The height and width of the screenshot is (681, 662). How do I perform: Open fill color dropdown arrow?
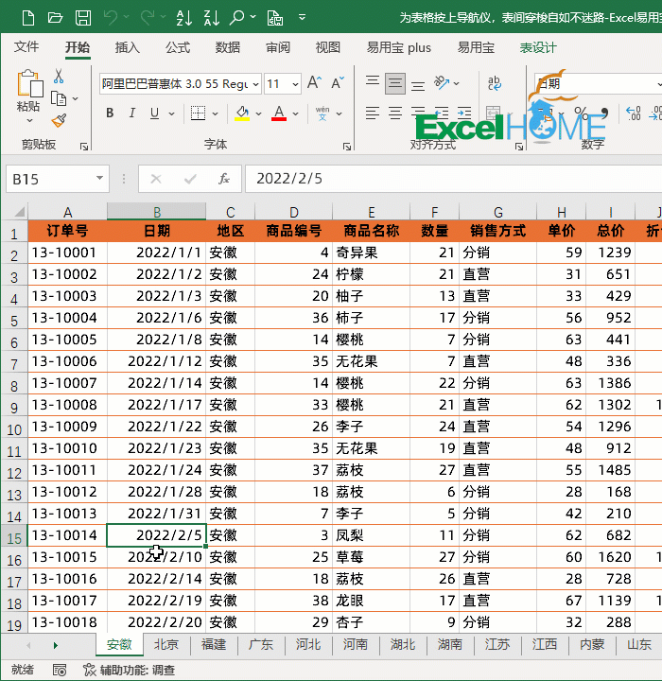point(258,113)
